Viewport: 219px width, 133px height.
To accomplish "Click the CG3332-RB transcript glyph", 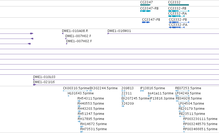I will pos(179,11).
